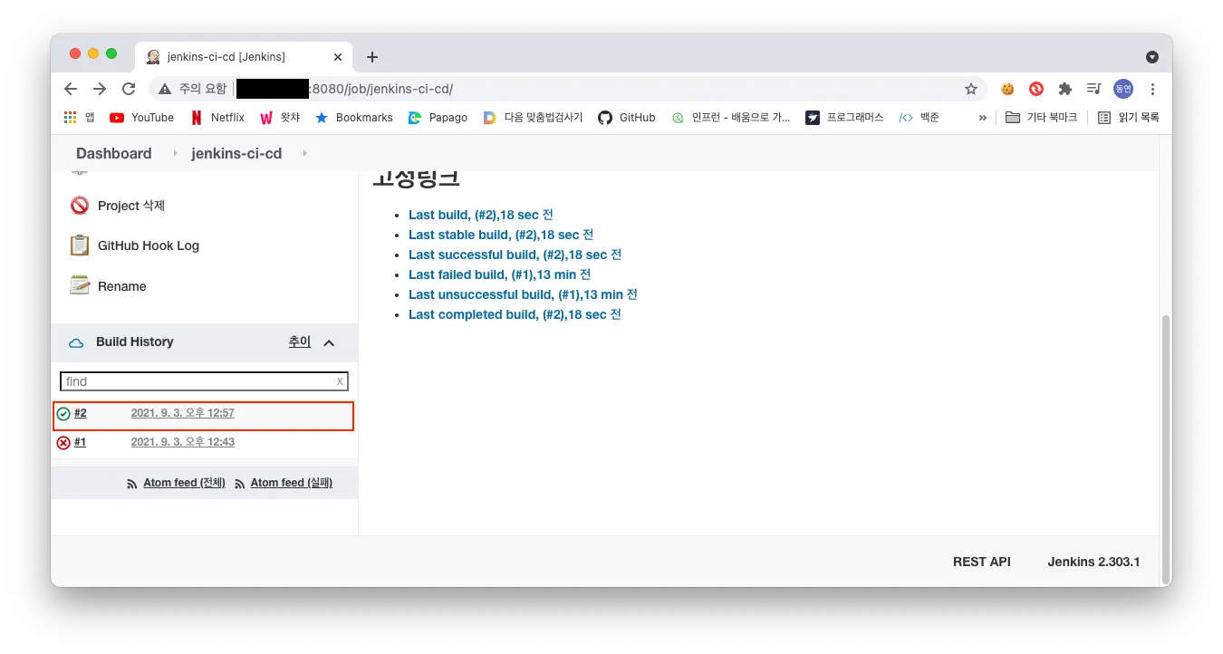Open the 추이 build trend link

(300, 341)
